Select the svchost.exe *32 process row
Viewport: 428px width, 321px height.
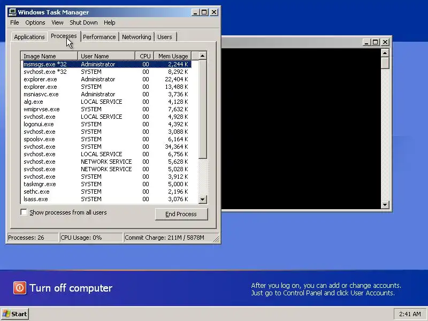tap(106, 72)
